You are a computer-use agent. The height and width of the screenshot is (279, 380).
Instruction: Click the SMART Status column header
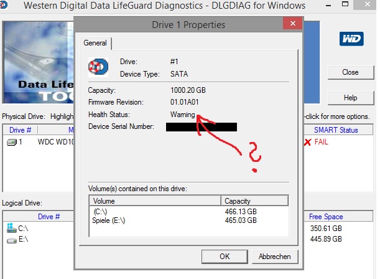(338, 130)
